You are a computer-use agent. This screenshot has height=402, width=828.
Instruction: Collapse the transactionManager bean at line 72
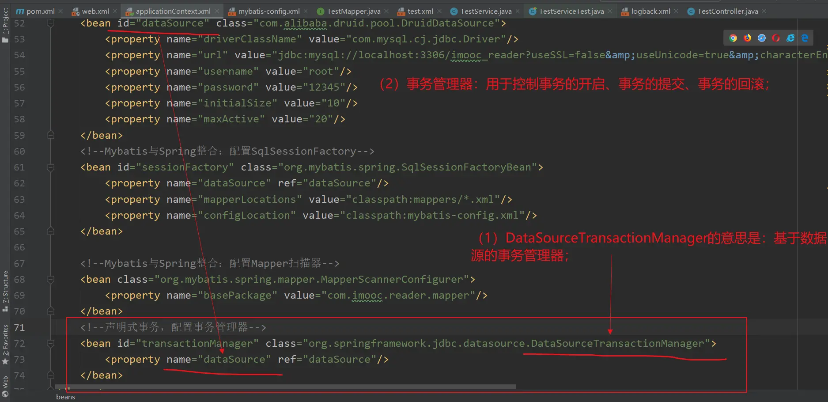[51, 343]
